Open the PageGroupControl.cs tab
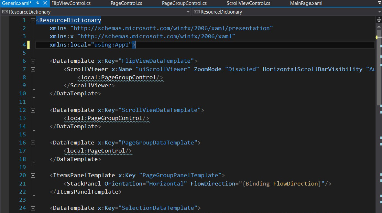This screenshot has height=213, width=382. (x=184, y=3)
